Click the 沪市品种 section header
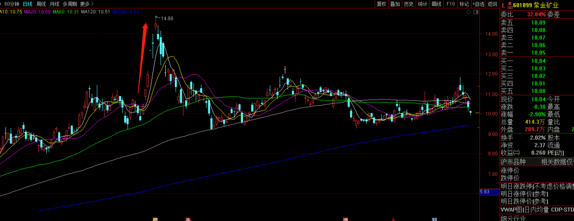The height and width of the screenshot is (221, 574). click(513, 161)
